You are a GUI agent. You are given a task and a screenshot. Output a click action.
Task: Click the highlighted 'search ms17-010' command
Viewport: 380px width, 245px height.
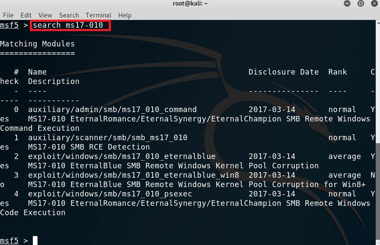coord(68,25)
